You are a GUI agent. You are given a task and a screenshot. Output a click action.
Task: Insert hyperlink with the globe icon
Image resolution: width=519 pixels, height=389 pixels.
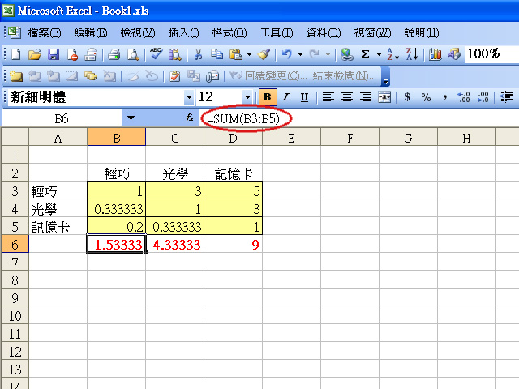[347, 54]
